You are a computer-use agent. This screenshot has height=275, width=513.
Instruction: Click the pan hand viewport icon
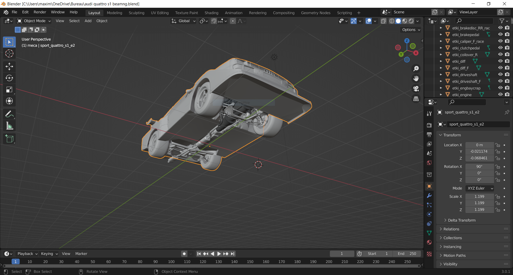click(416, 78)
